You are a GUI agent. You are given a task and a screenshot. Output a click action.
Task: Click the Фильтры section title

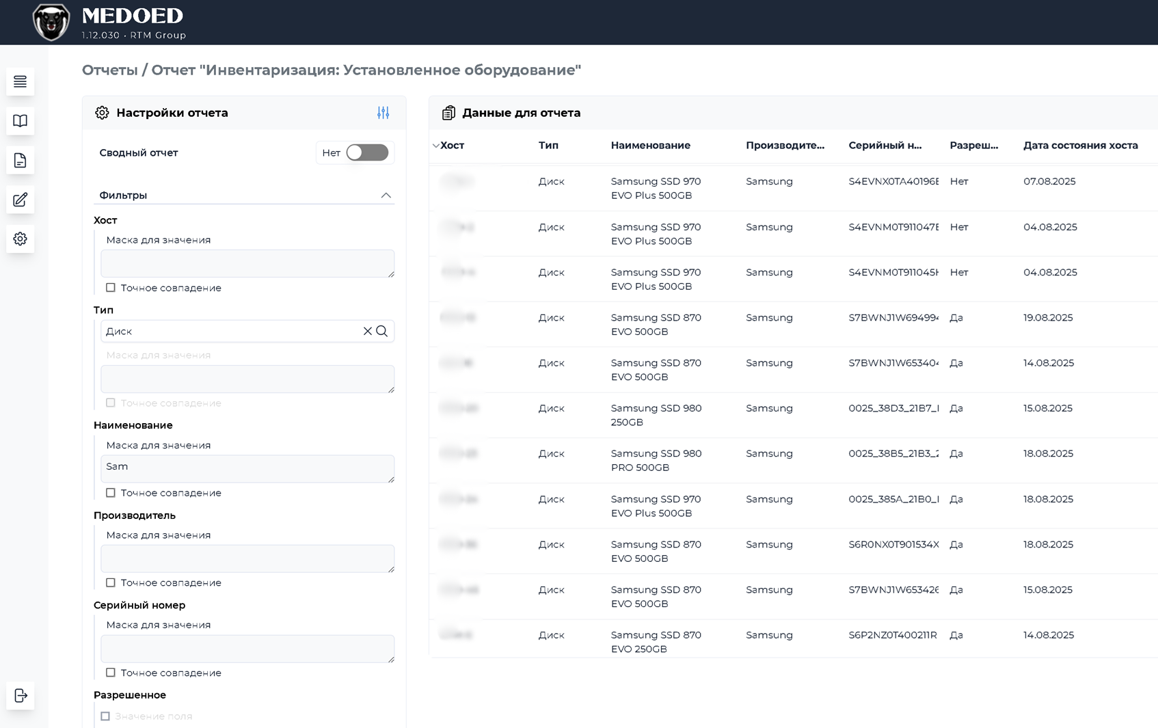pyautogui.click(x=123, y=196)
